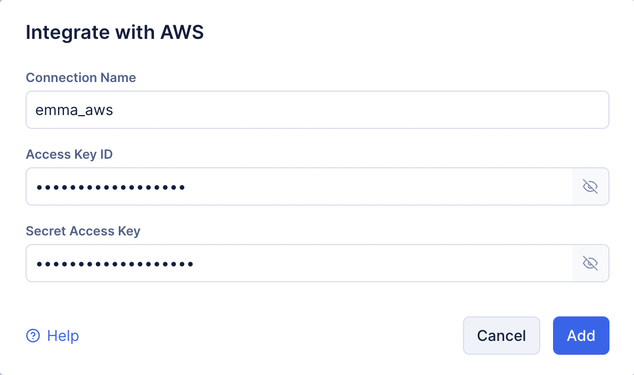Reveal the hidden Access Key ID
This screenshot has width=634, height=375.
point(590,186)
